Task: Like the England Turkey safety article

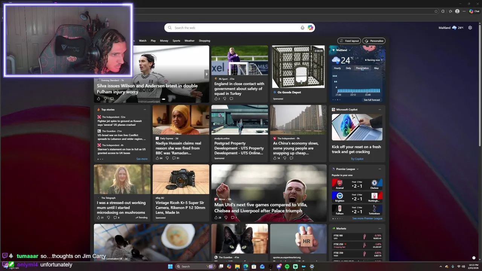Action: click(x=217, y=99)
